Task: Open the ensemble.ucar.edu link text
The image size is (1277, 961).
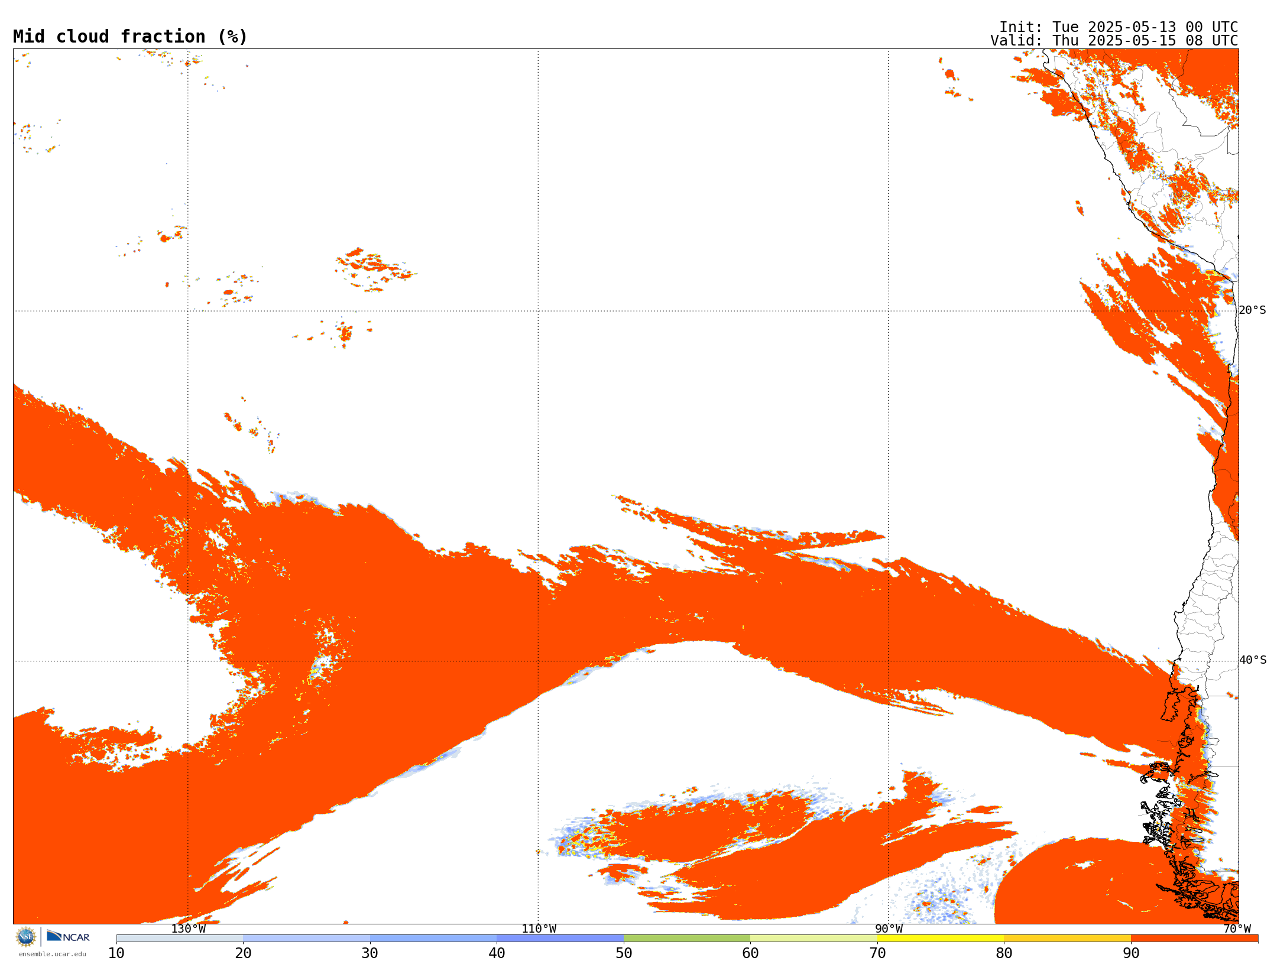Action: point(53,954)
